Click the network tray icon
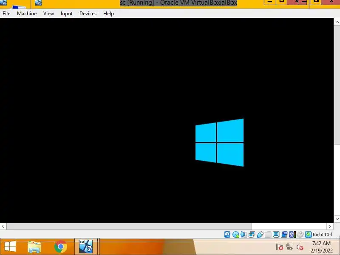This screenshot has height=255, width=340. click(x=290, y=247)
